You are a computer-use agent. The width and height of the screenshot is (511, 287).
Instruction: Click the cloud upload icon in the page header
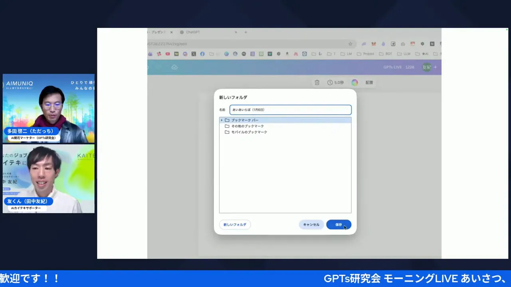(174, 67)
